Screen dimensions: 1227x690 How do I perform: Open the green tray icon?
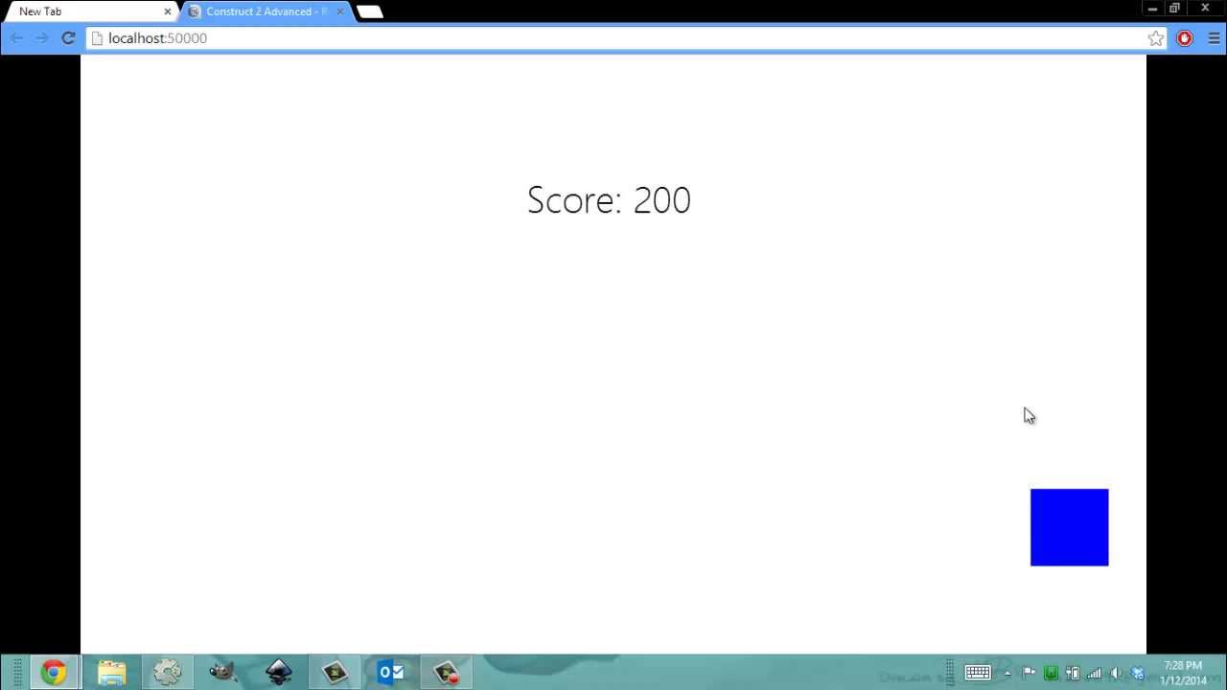[x=1051, y=673]
